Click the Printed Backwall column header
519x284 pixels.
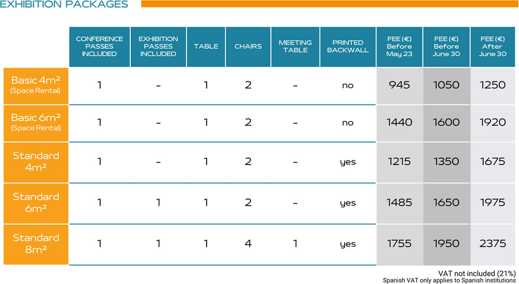[x=348, y=46]
